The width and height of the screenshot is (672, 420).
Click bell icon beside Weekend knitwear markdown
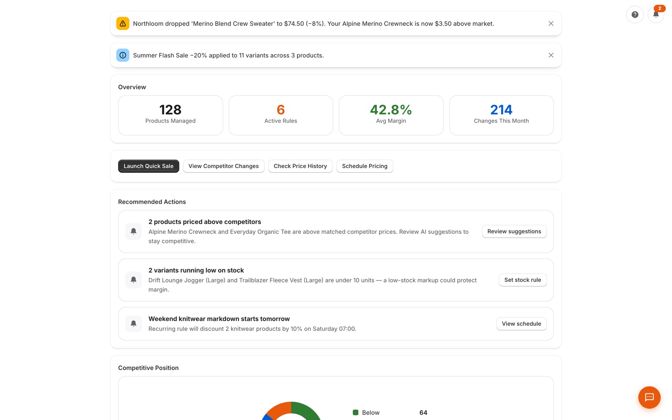point(133,324)
